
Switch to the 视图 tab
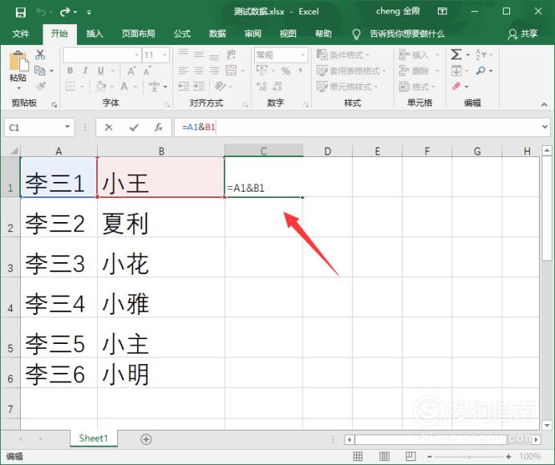tap(288, 34)
